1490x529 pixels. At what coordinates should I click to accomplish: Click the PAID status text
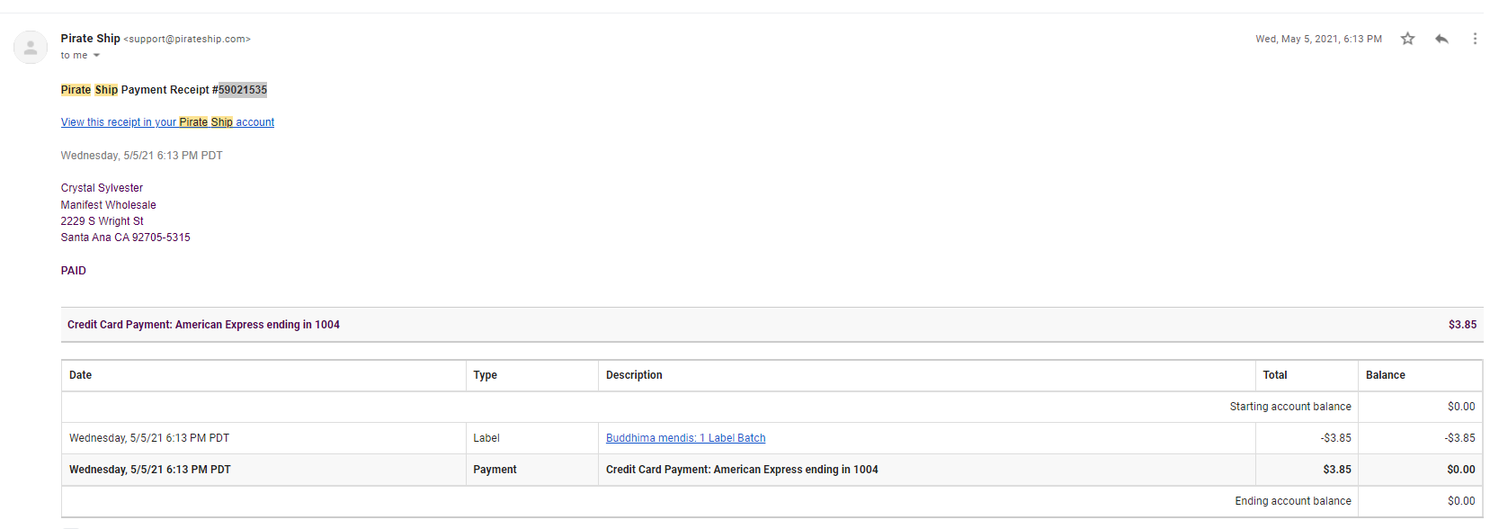pos(74,271)
